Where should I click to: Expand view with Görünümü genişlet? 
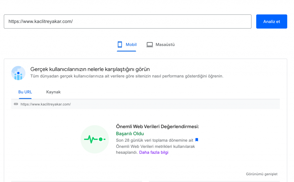(262, 174)
